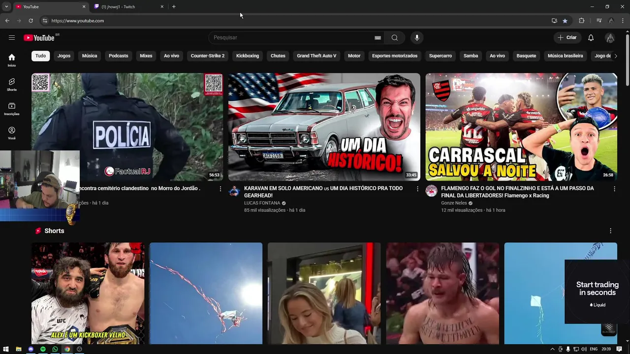The height and width of the screenshot is (354, 630).
Task: Click the install app icon in address bar
Action: [554, 21]
